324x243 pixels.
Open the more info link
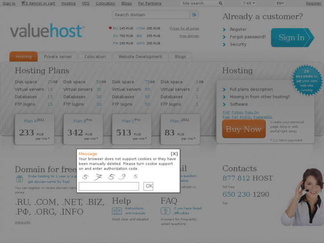tap(23, 222)
